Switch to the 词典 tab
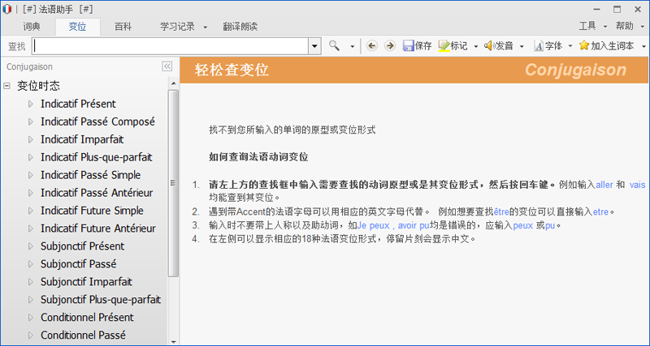 (x=32, y=27)
